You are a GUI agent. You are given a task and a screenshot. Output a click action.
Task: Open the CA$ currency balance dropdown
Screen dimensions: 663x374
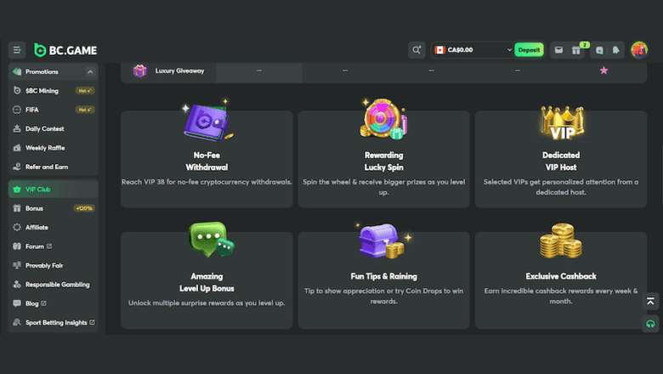(473, 50)
